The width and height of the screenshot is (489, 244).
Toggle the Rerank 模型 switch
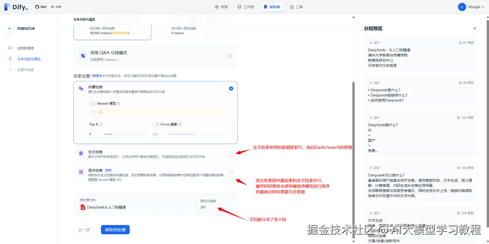coord(91,103)
